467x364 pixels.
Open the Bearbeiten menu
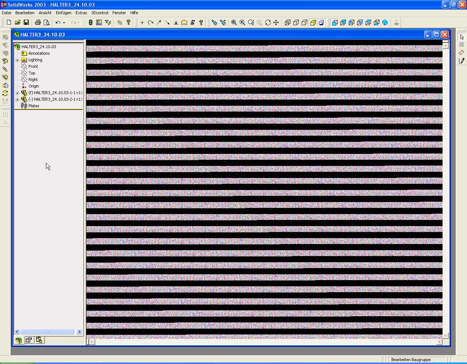[x=25, y=13]
